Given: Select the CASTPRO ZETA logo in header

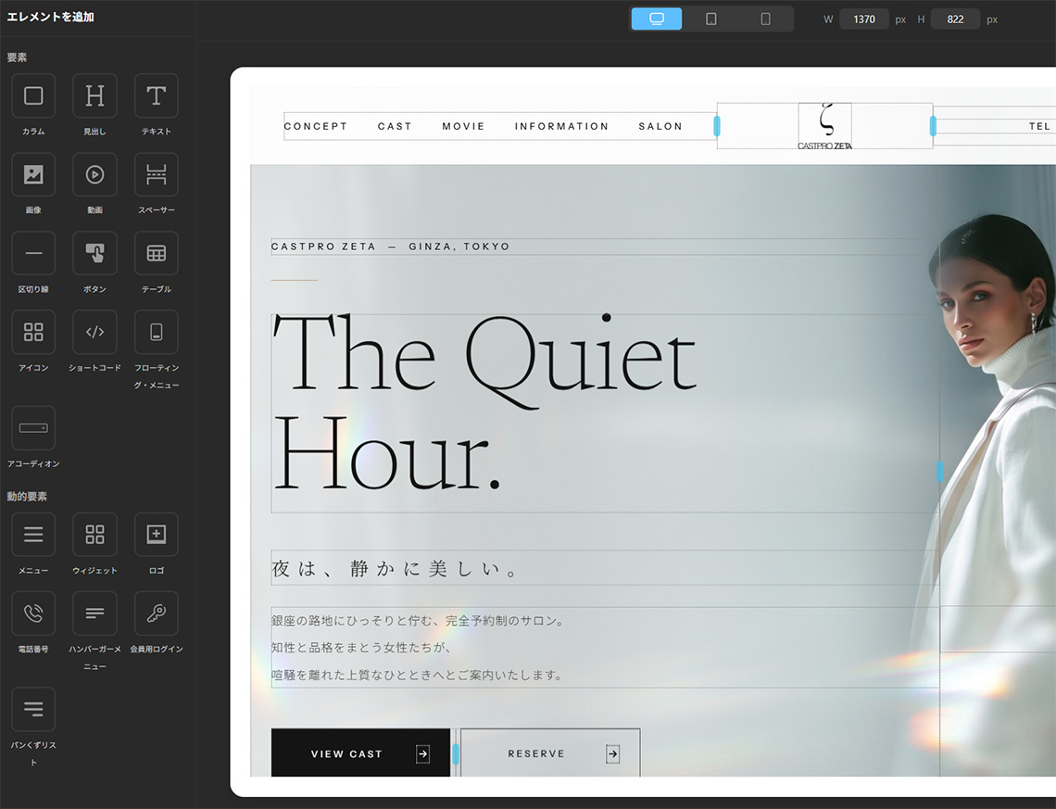Looking at the screenshot, I should point(825,126).
